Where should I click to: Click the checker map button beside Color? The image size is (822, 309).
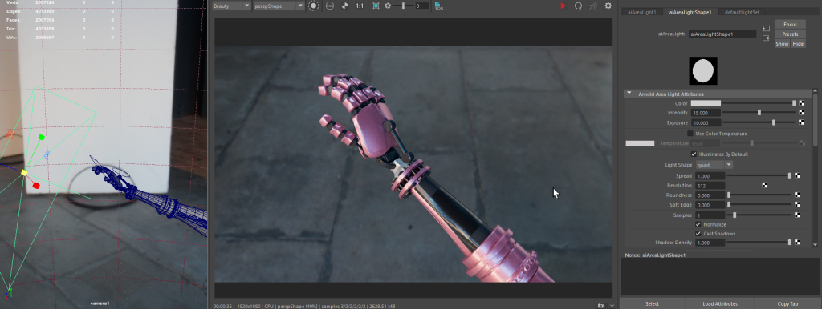pyautogui.click(x=802, y=103)
